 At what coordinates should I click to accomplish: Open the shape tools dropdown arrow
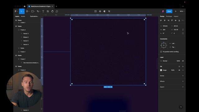pos(35,12)
